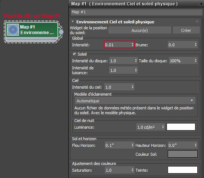
Task: Click the Taille du disque spinner arrows
Action: coord(195,60)
